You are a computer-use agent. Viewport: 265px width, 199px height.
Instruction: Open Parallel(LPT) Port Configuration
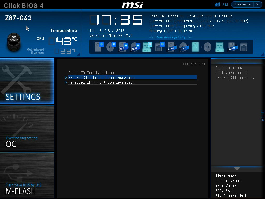pyautogui.click(x=132, y=82)
